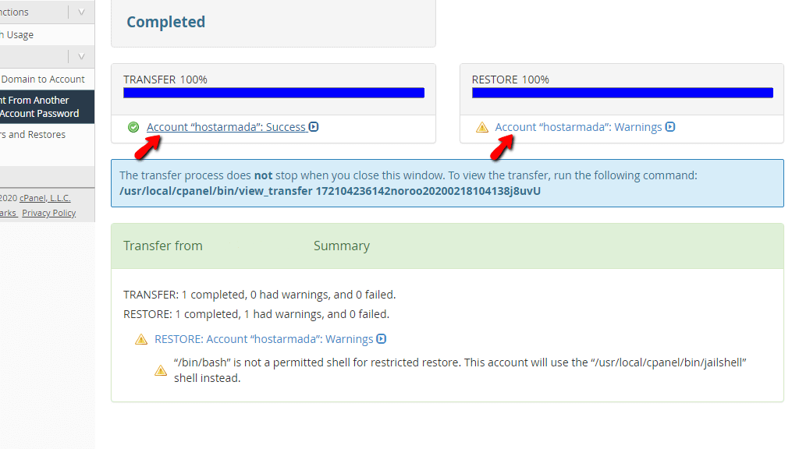Image resolution: width=799 pixels, height=449 pixels.
Task: Open the Account "hostarmada": Success transfer link
Action: (226, 127)
